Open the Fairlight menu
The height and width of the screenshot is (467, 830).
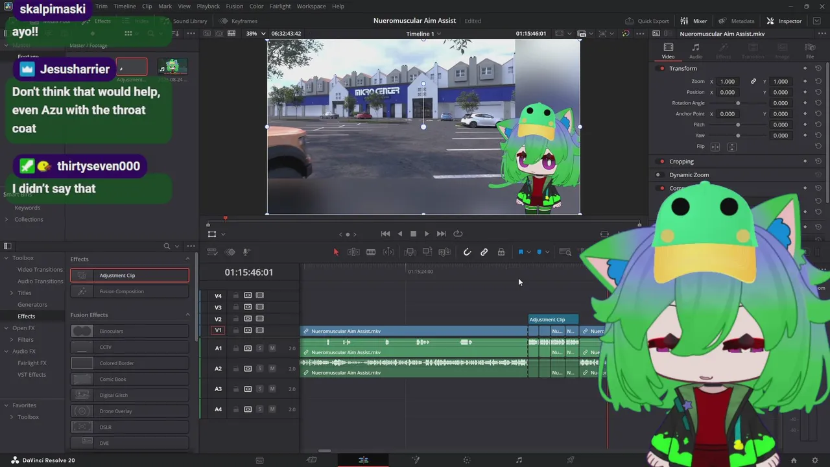click(280, 6)
